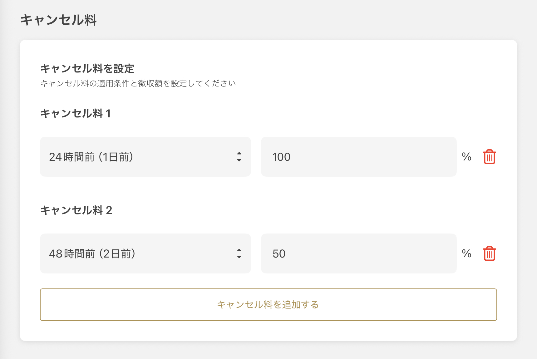Click down arrow on 48時間前 selector
The width and height of the screenshot is (537, 359).
[x=239, y=257]
